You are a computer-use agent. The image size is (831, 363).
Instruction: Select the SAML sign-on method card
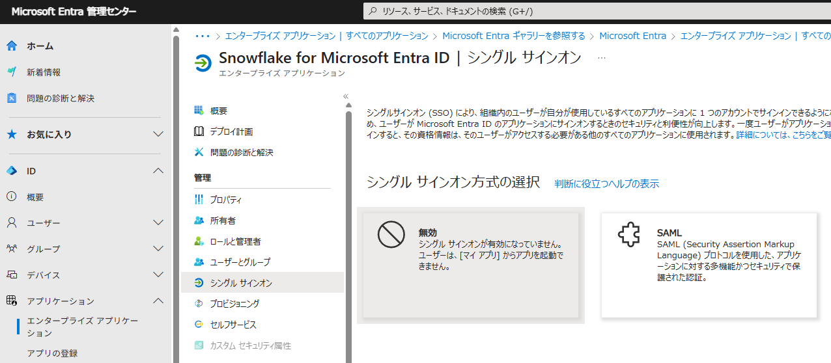point(709,265)
